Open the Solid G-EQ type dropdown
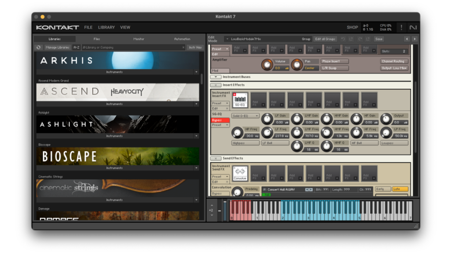 [245, 116]
